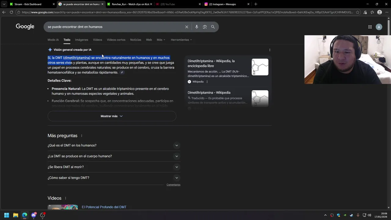Open Discord from the taskbar

click(34, 215)
